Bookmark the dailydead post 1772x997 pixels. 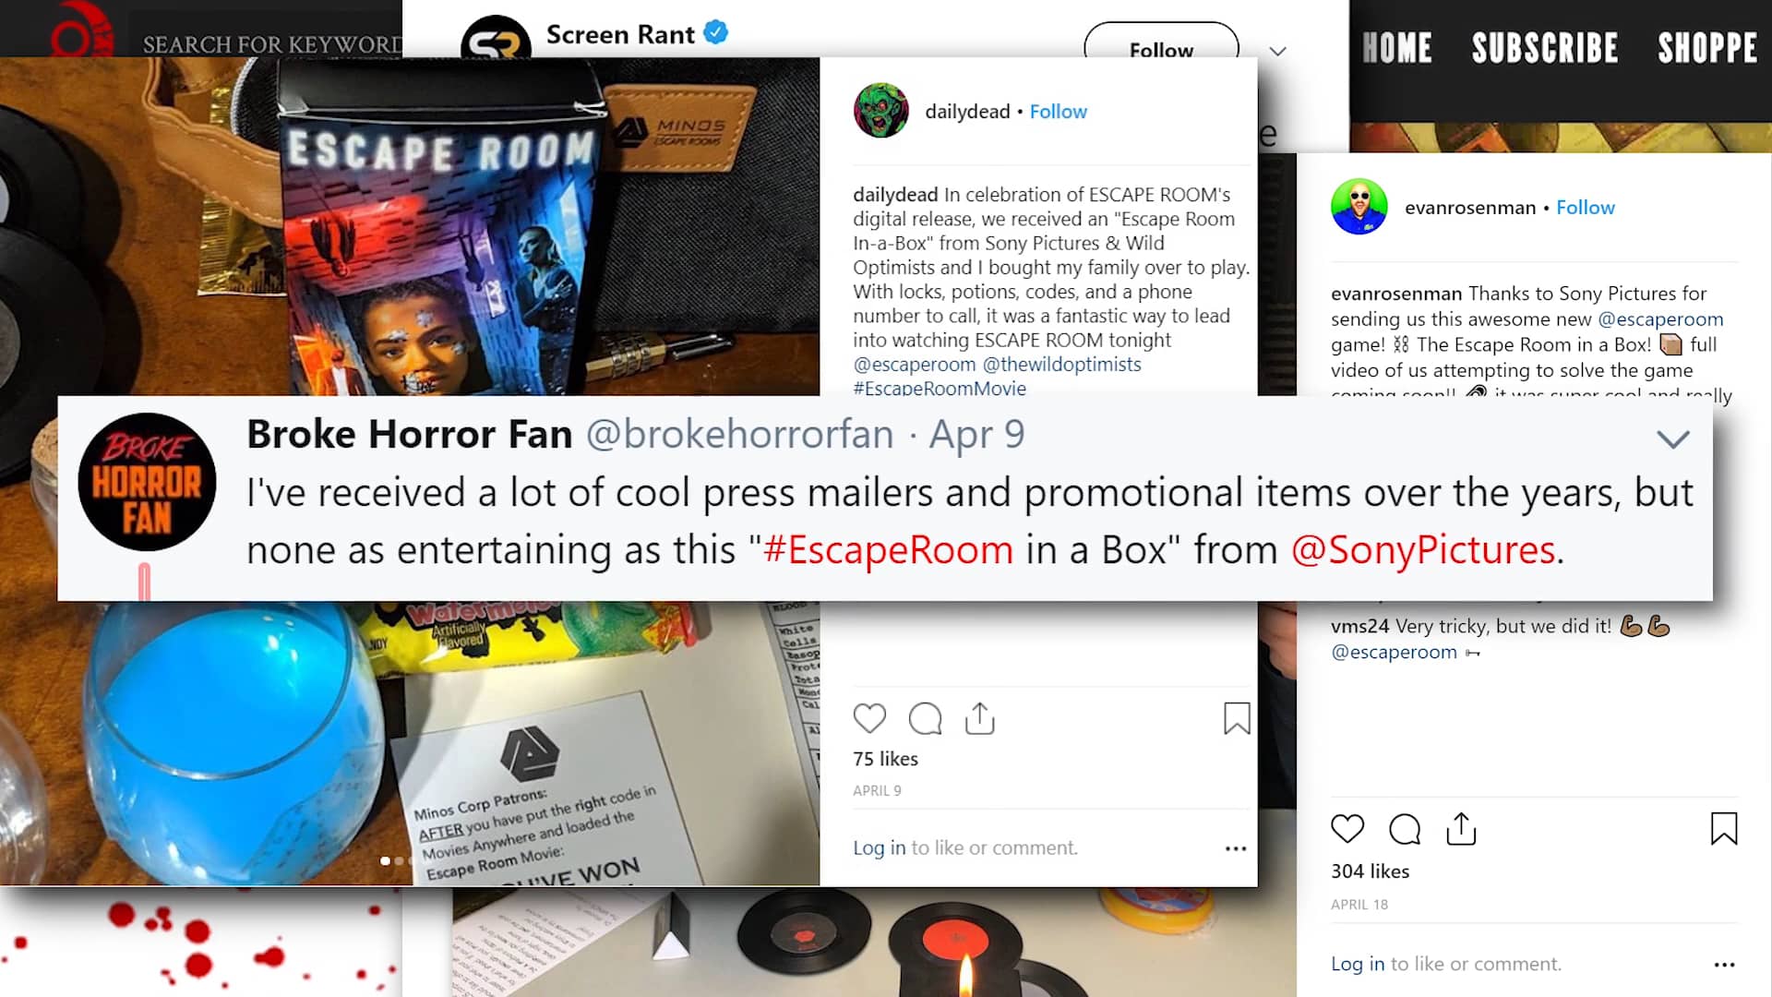click(x=1237, y=718)
